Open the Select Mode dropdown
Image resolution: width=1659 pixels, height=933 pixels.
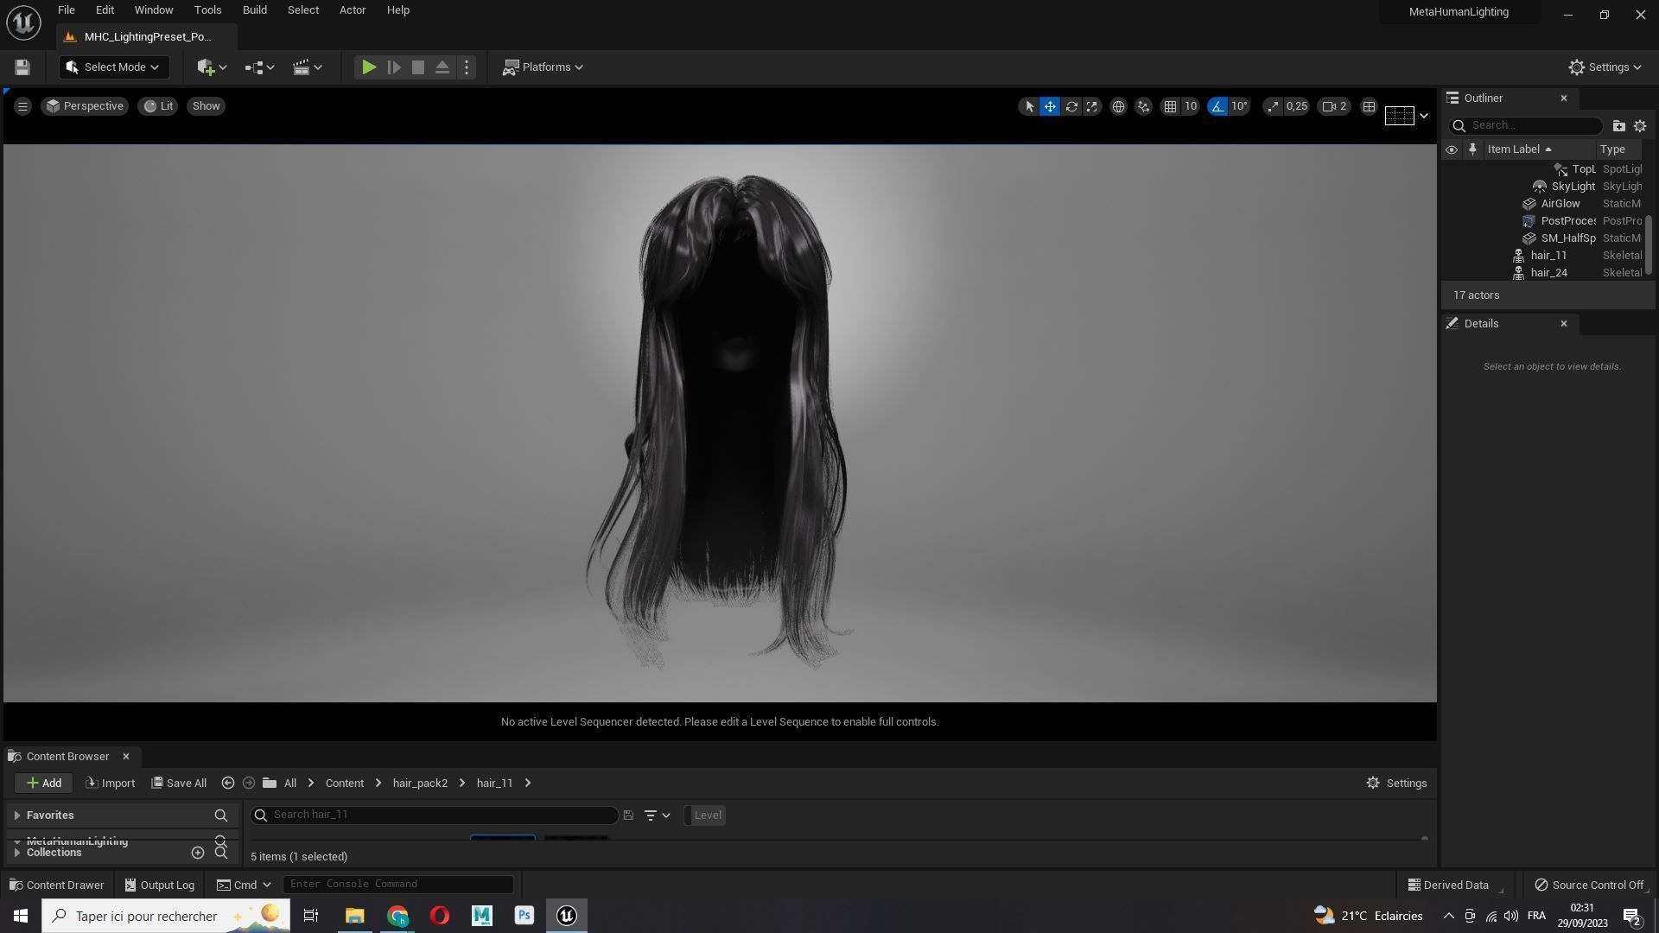(113, 67)
